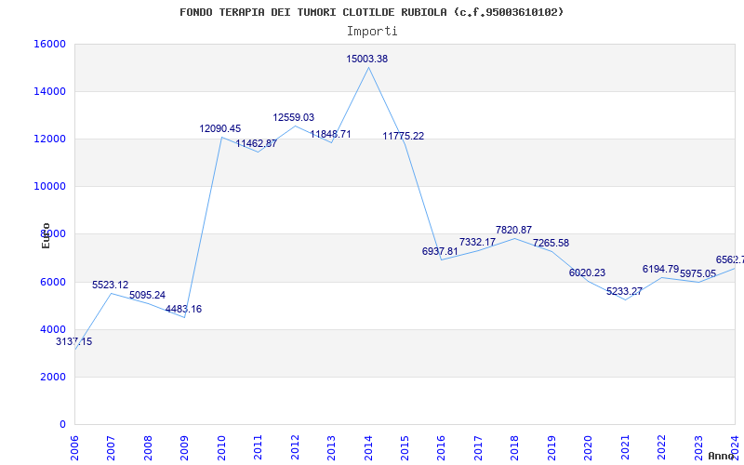Click the 11775.22 data label for 2015

tap(404, 136)
